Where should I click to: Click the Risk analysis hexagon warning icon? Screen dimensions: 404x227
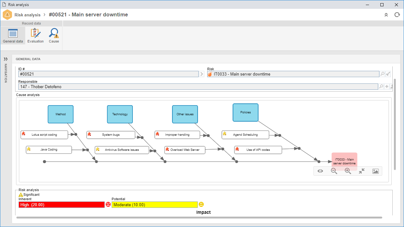click(7, 15)
